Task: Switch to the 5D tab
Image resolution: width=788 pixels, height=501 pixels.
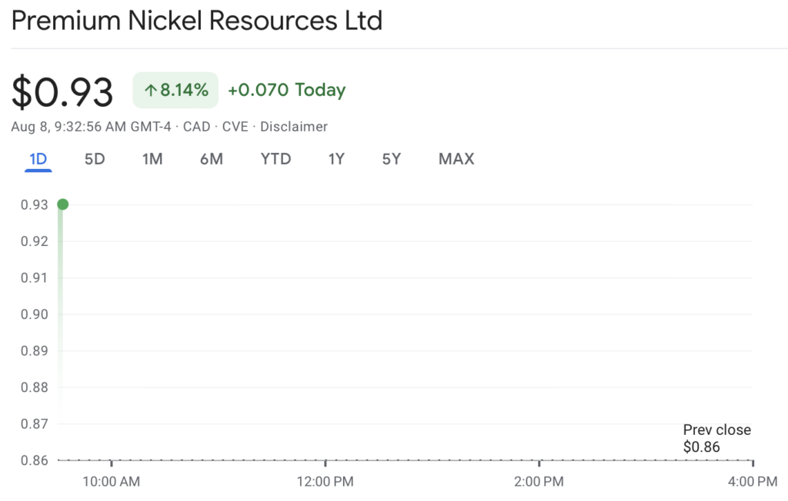Action: 95,159
